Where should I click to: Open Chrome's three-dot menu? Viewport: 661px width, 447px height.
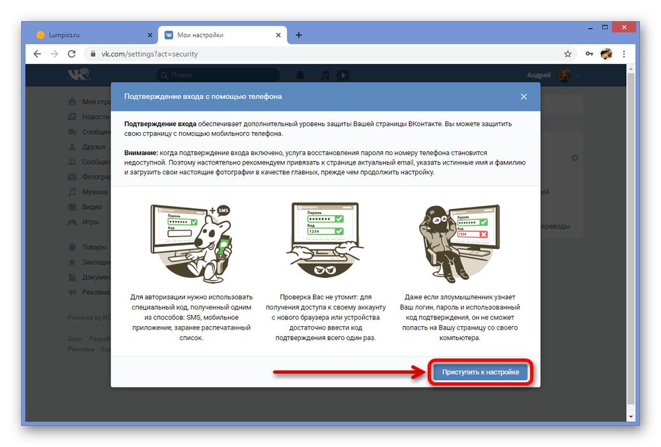tap(625, 53)
